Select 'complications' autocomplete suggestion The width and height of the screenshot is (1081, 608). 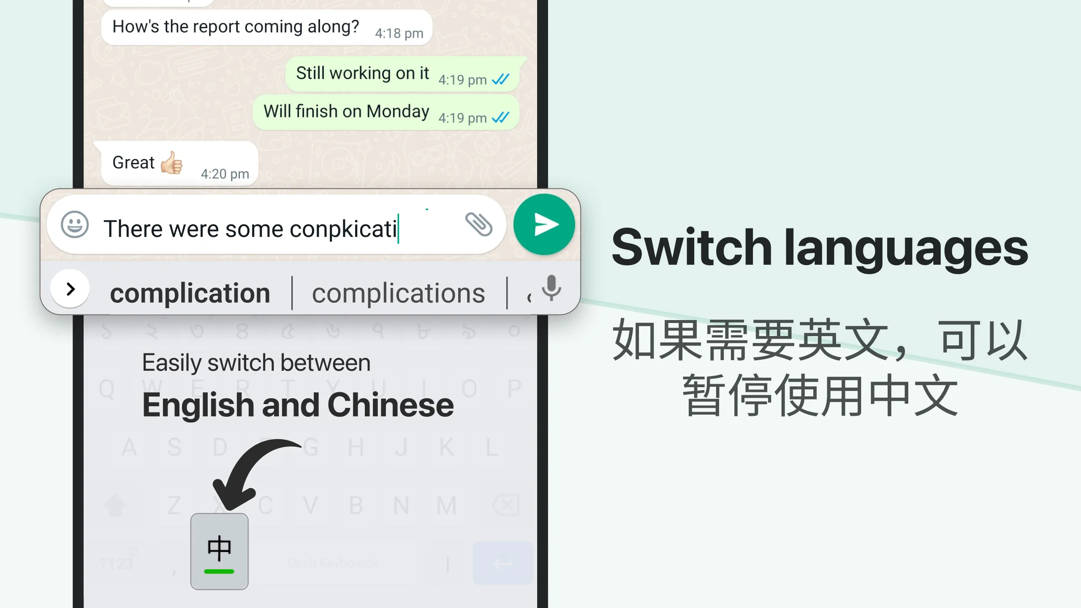398,291
